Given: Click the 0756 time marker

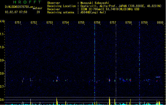Looking at the screenshot, I should [97, 23].
